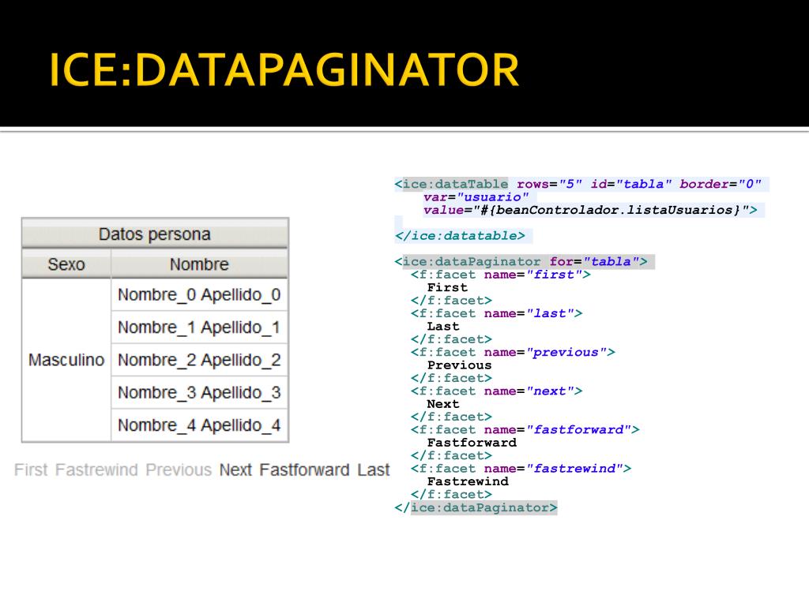This screenshot has height=606, width=809.
Task: Click the Fastforward text in the code
Action: click(x=472, y=442)
